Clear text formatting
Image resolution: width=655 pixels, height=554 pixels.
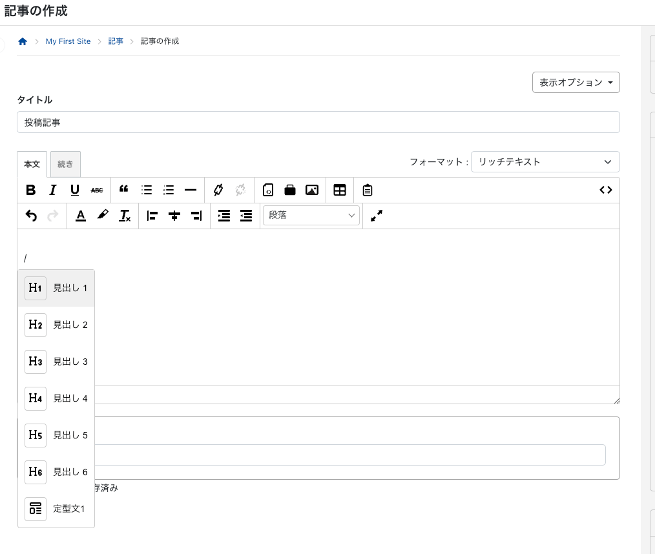(x=125, y=216)
